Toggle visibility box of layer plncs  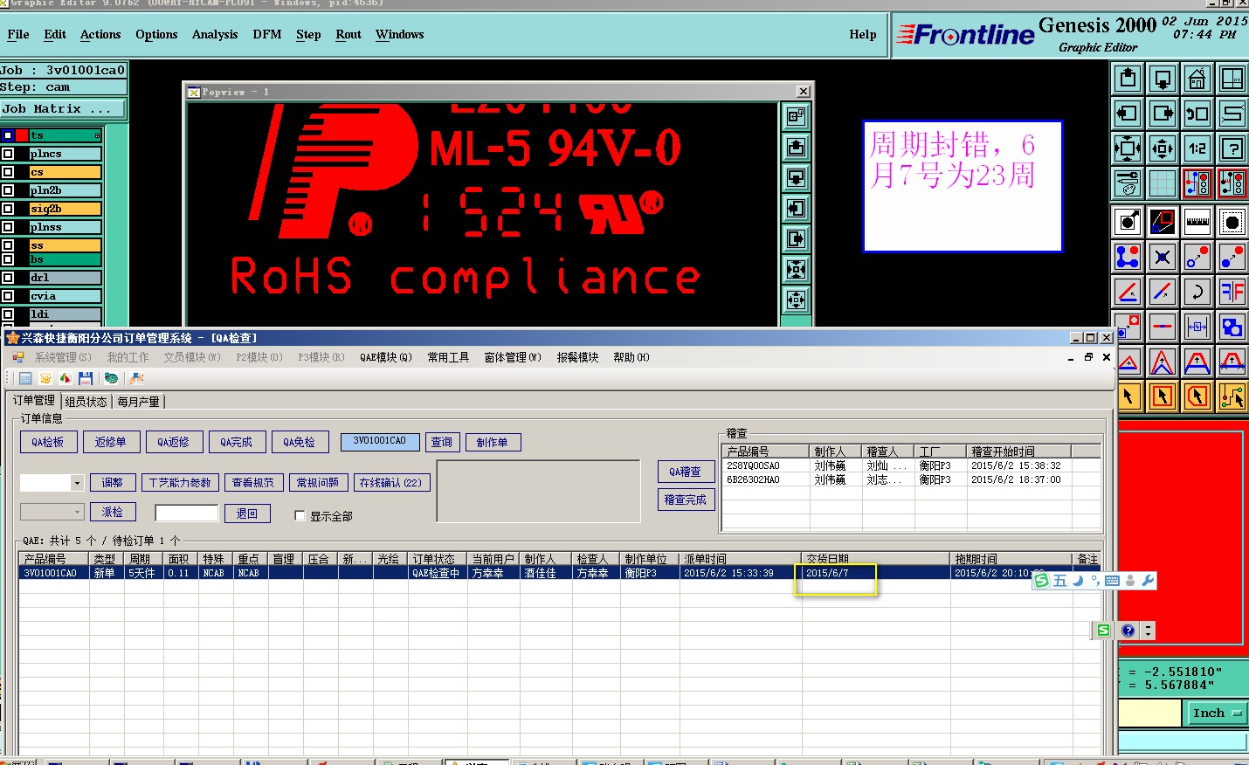(x=8, y=154)
